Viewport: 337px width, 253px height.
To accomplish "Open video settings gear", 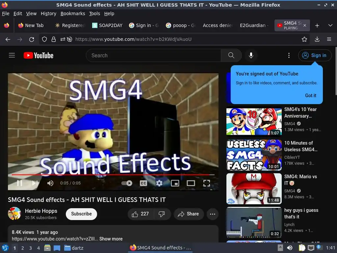I will tap(159, 183).
